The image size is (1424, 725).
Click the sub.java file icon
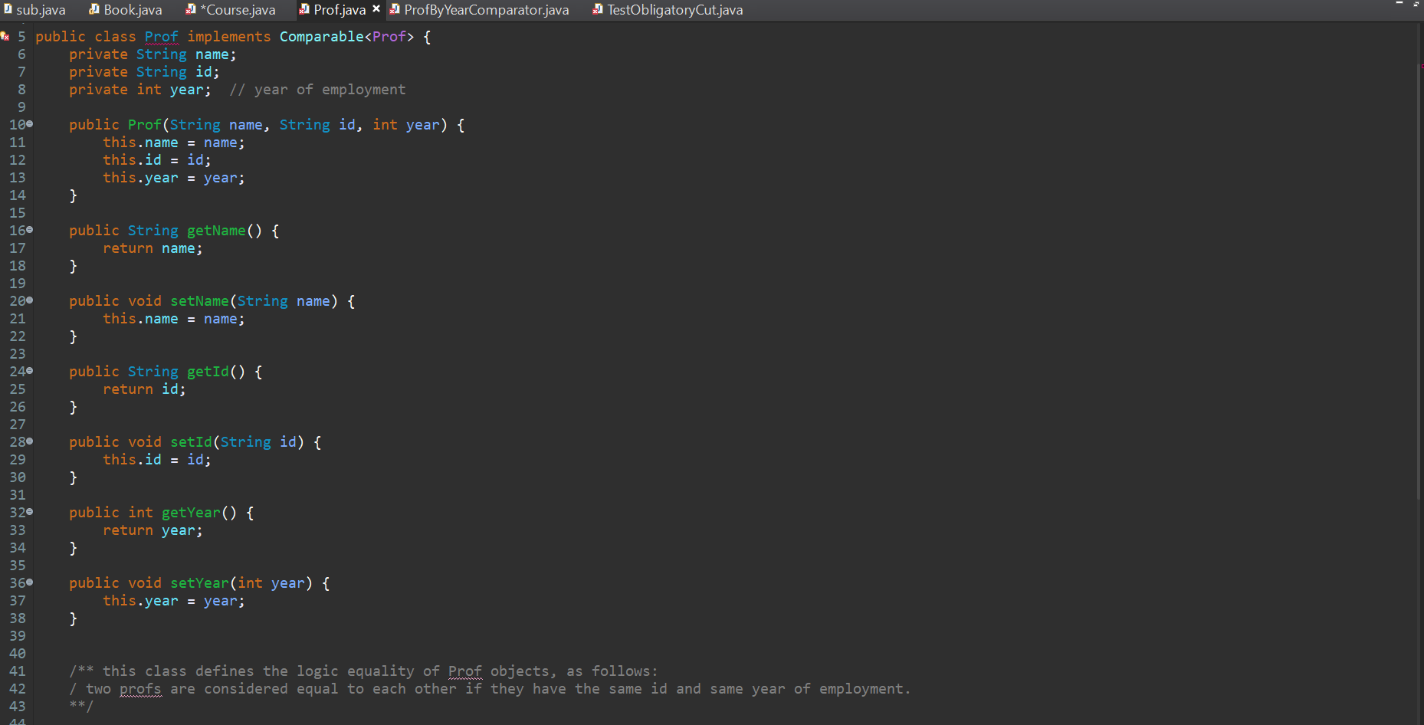tap(8, 9)
